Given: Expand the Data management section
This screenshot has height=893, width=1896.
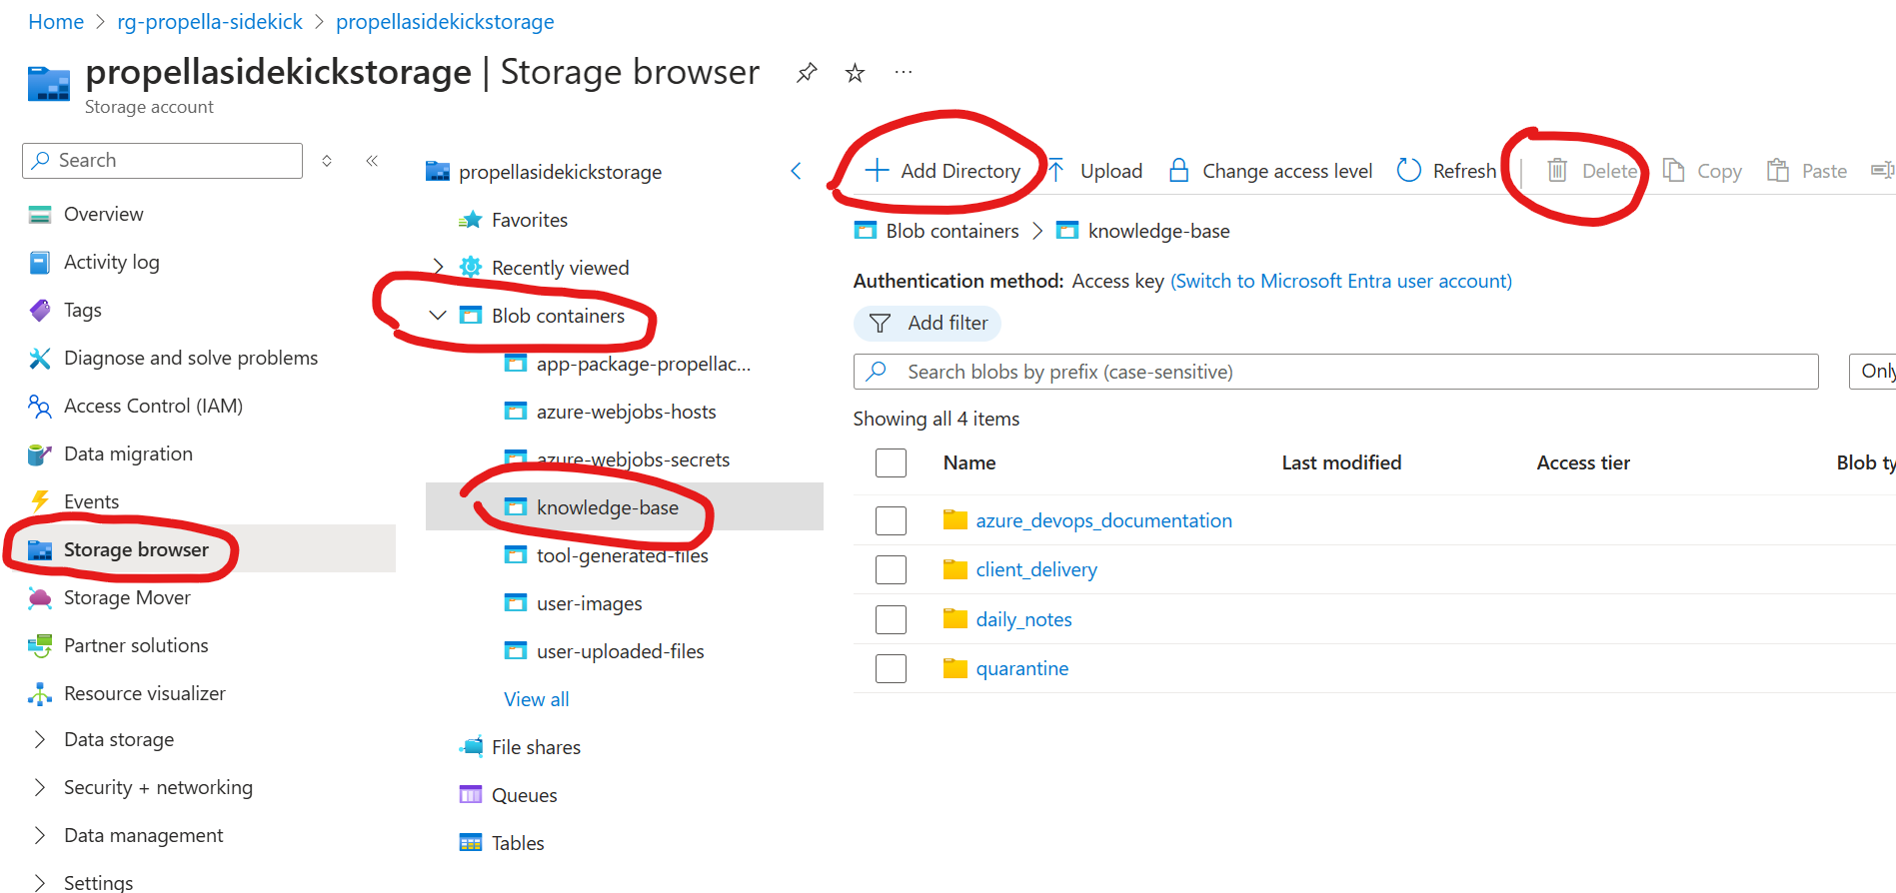Looking at the screenshot, I should click(x=40, y=835).
